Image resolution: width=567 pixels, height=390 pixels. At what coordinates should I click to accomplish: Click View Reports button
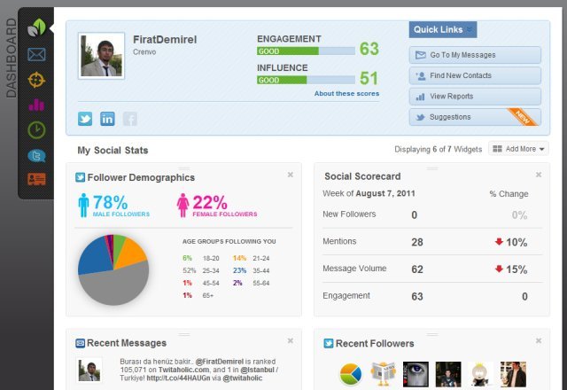point(475,97)
